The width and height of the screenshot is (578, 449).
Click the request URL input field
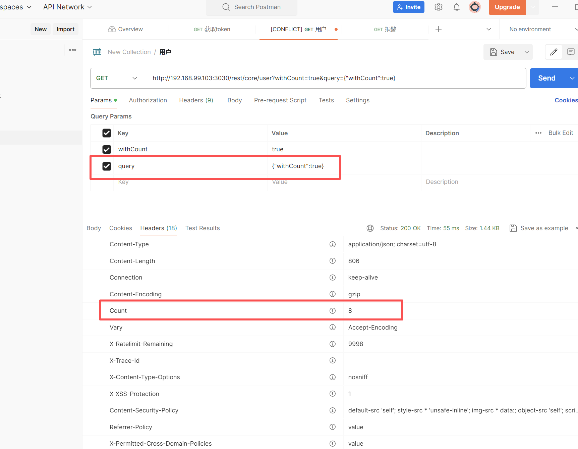pyautogui.click(x=335, y=78)
